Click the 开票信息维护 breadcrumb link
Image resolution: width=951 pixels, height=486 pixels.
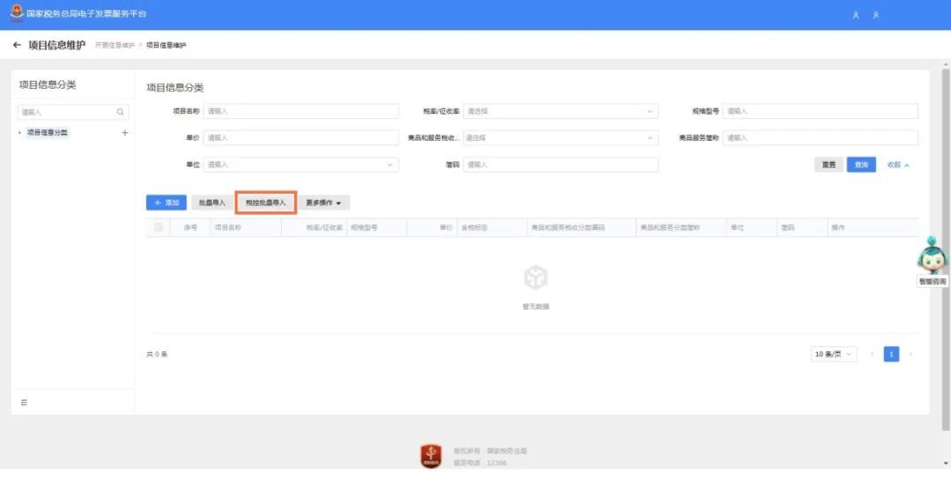click(114, 46)
